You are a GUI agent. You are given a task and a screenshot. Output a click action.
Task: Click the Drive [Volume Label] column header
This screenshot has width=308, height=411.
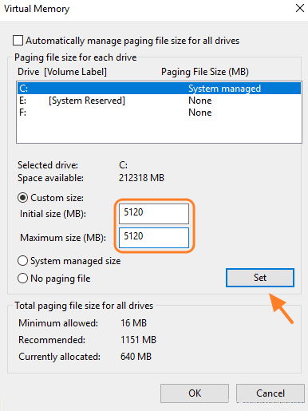tap(62, 72)
